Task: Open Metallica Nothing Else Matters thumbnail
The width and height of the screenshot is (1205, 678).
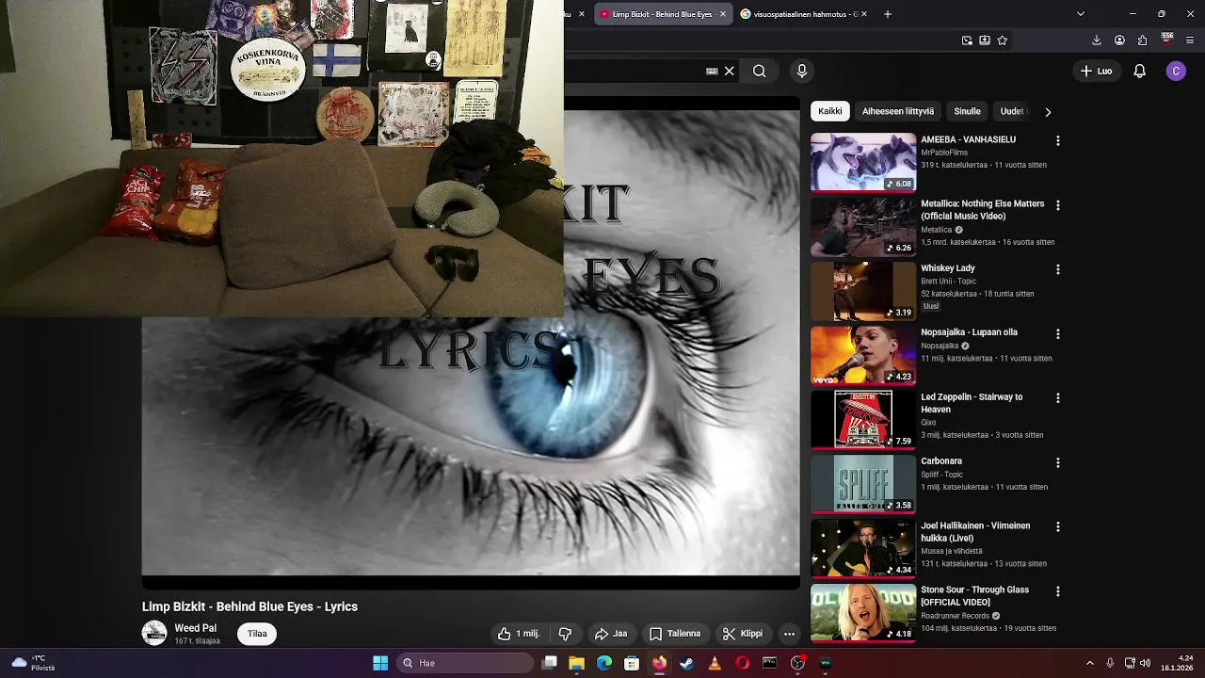Action: click(x=863, y=227)
